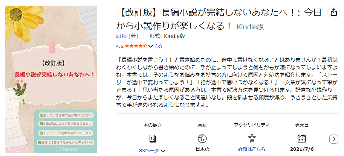
Task: Open the 詳細はこちら accessibility link
Action: coord(252,149)
